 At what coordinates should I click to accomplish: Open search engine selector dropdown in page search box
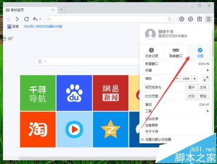tap(42, 61)
